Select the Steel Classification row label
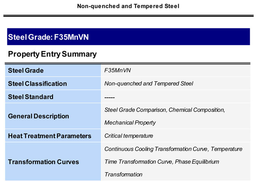261x181 pixels. tap(38, 84)
